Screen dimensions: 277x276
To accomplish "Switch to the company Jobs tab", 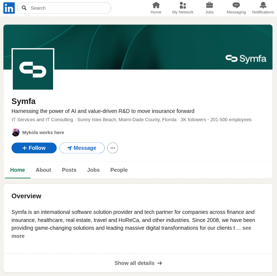I will point(93,170).
